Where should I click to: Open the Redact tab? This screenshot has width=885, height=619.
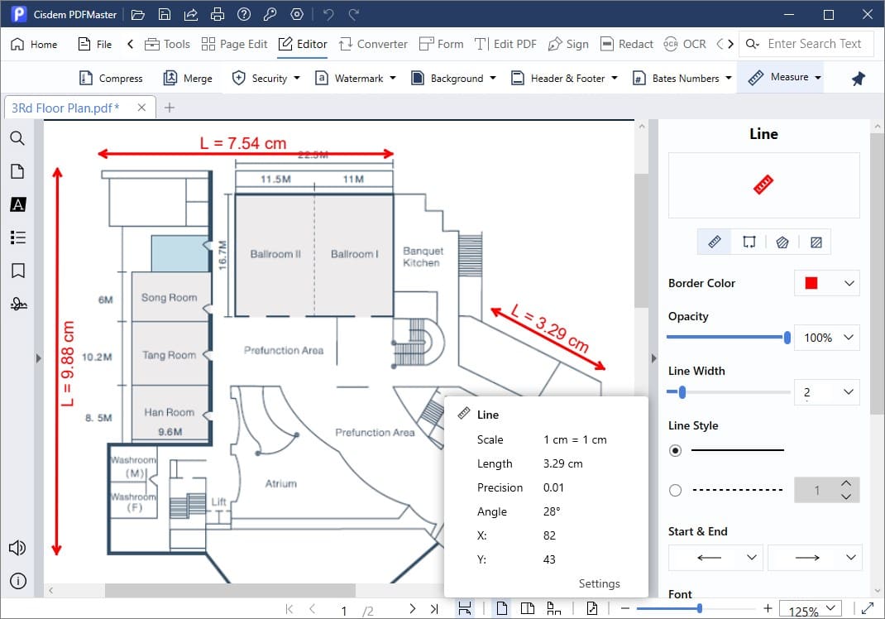click(x=627, y=44)
